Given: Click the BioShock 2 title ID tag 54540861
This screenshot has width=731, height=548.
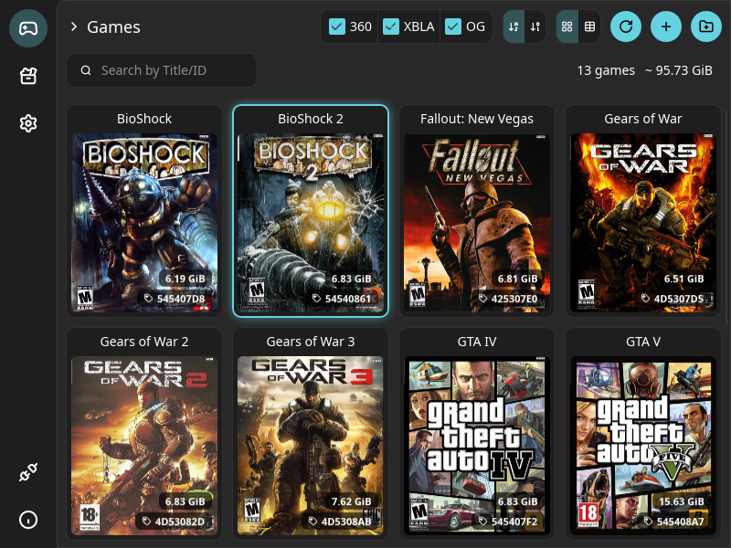Looking at the screenshot, I should point(342,299).
